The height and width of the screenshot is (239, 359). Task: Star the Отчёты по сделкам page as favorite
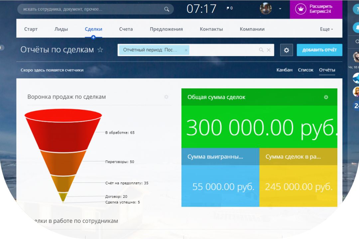click(100, 50)
